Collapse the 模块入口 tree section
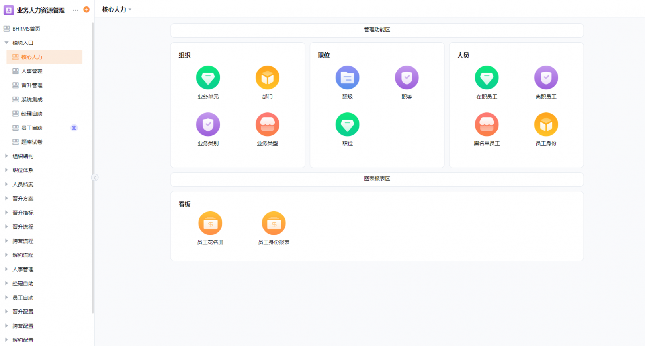Image resolution: width=645 pixels, height=346 pixels. coord(6,43)
